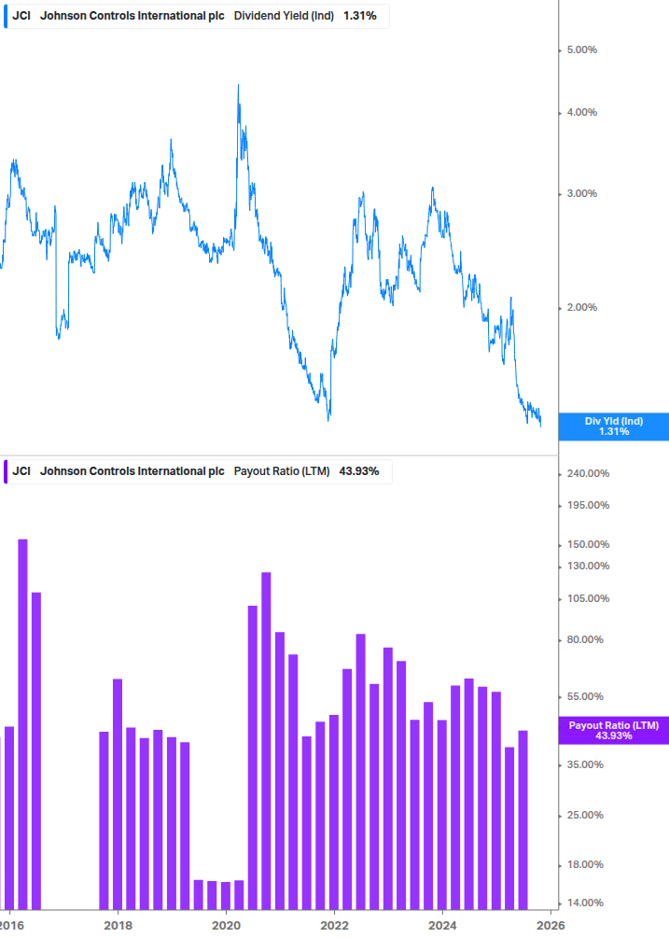
Task: Click the purple swatch in the Payout Ratio legend
Action: tap(5, 470)
